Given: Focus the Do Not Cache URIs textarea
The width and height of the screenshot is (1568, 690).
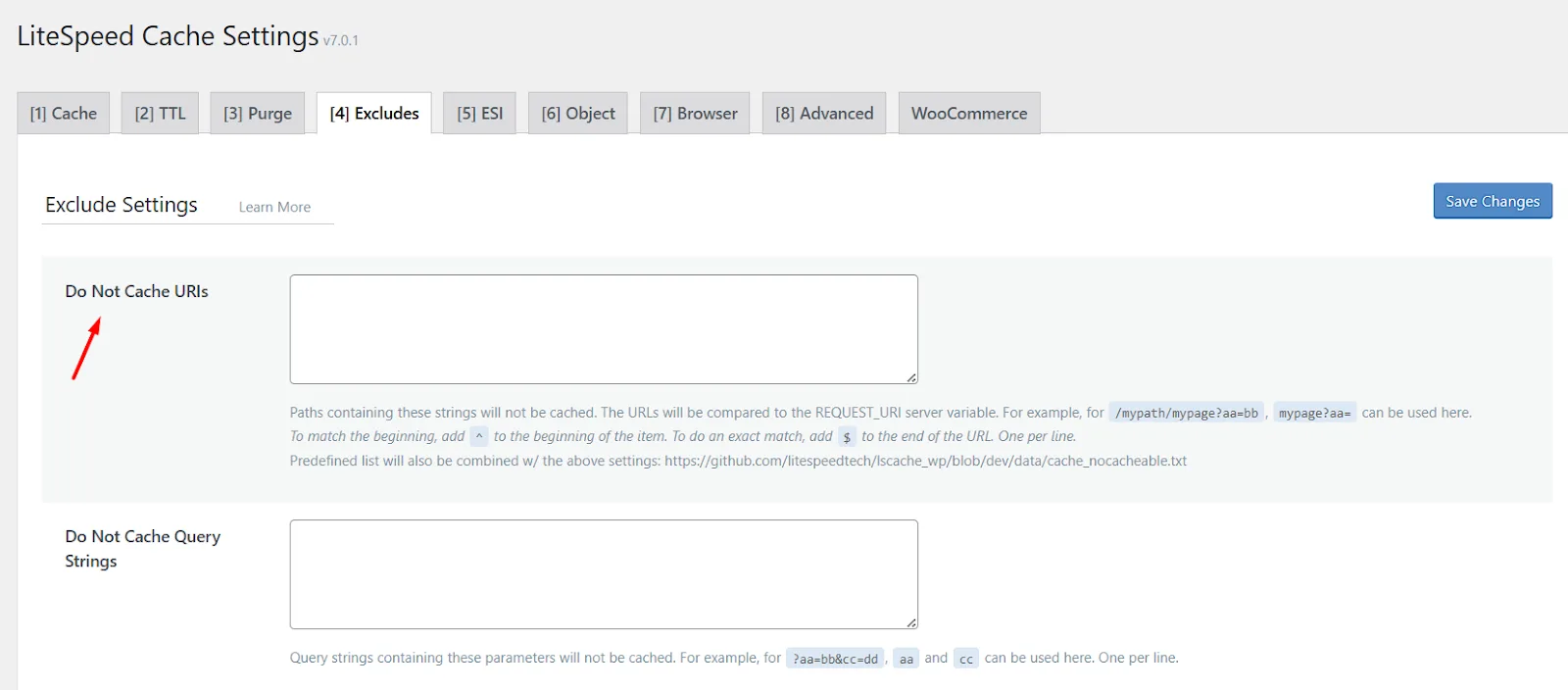Looking at the screenshot, I should pos(604,329).
